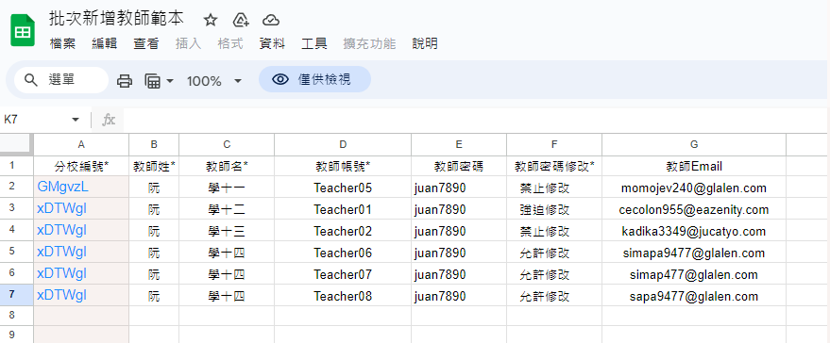Open the 編輯 menu
The image size is (830, 343).
(104, 44)
